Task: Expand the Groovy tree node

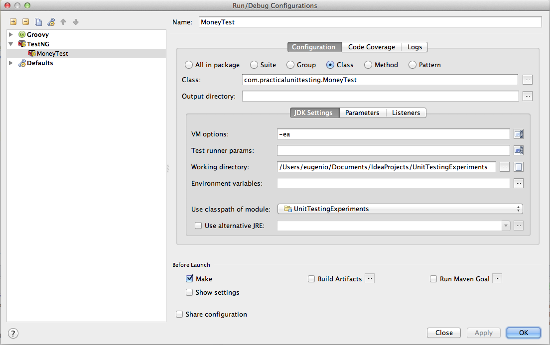Action: (x=11, y=34)
